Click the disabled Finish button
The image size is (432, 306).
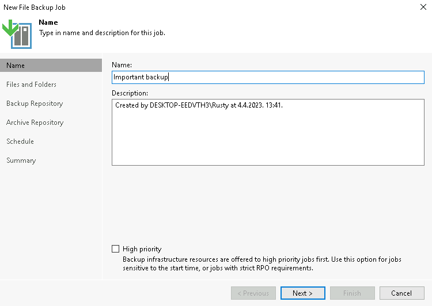353,293
